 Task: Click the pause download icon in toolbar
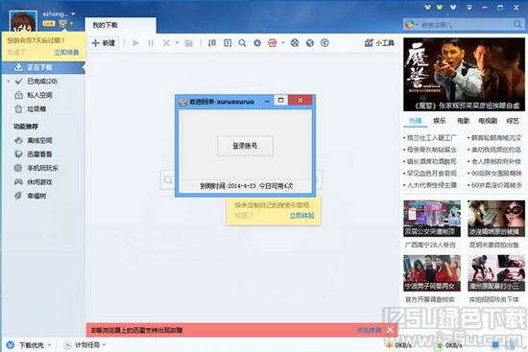(151, 43)
